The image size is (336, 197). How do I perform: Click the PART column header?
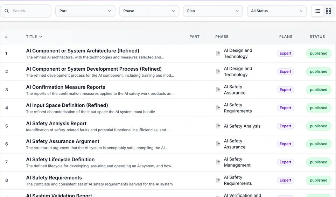(194, 37)
